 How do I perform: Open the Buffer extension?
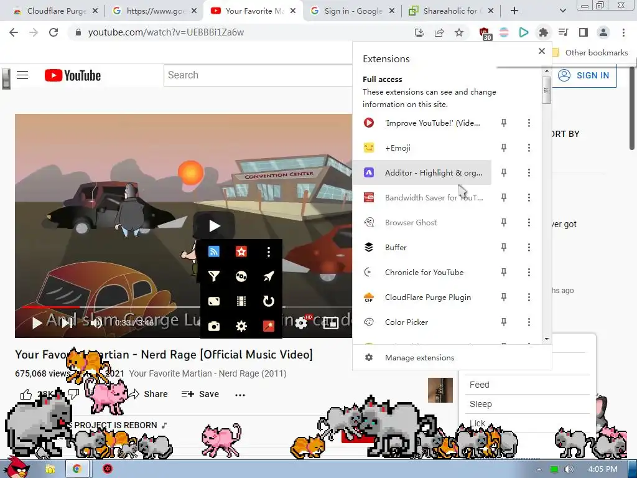coord(422,247)
